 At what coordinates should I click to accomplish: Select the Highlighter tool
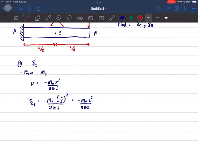pyautogui.click(x=48, y=18)
